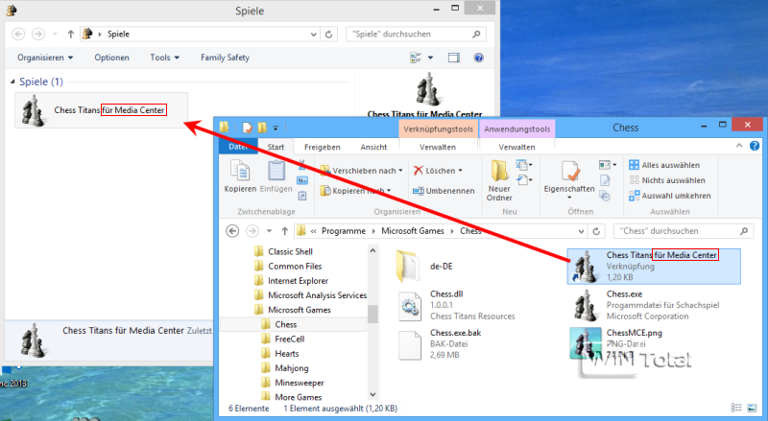Click the Bearbeiten pencil icon in Öffnen group
Screen dimensions: 768x421
(x=606, y=180)
